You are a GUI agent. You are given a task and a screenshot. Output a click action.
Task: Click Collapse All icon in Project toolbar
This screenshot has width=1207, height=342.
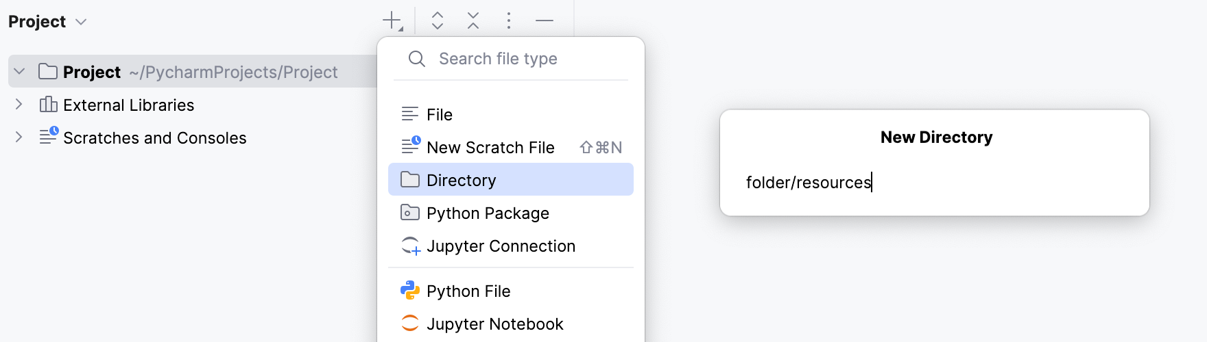coord(473,21)
